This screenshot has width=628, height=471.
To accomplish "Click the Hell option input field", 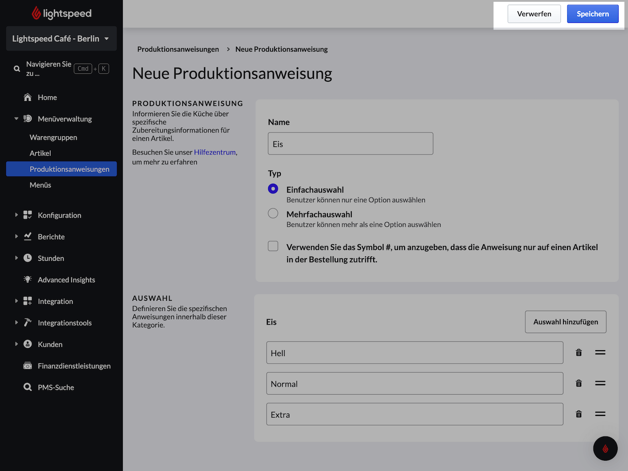I will (414, 352).
